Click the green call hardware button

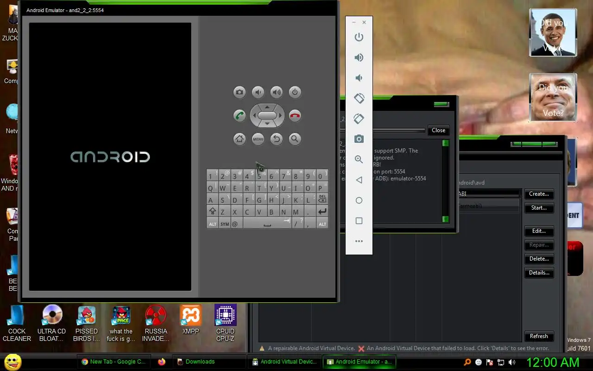(x=240, y=115)
